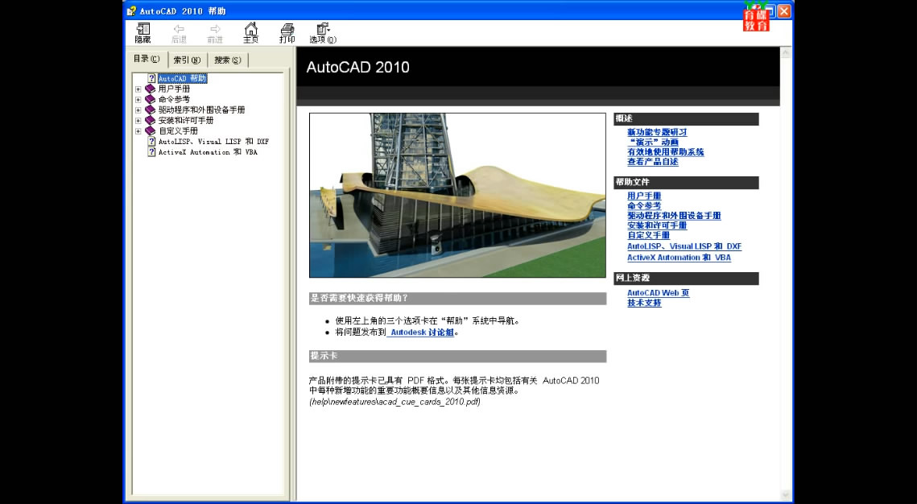917x504 pixels.
Task: Select 用户手册 label in the contents tree
Action: tap(174, 89)
